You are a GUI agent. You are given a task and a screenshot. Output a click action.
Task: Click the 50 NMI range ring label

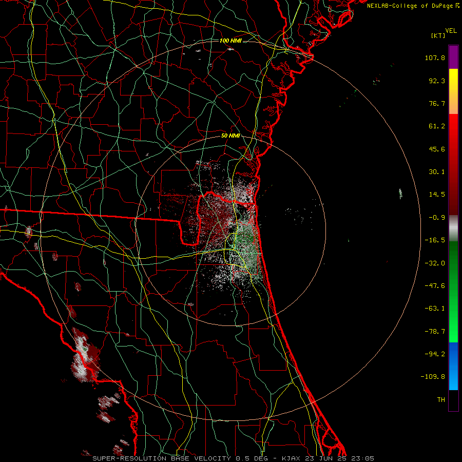point(230,136)
